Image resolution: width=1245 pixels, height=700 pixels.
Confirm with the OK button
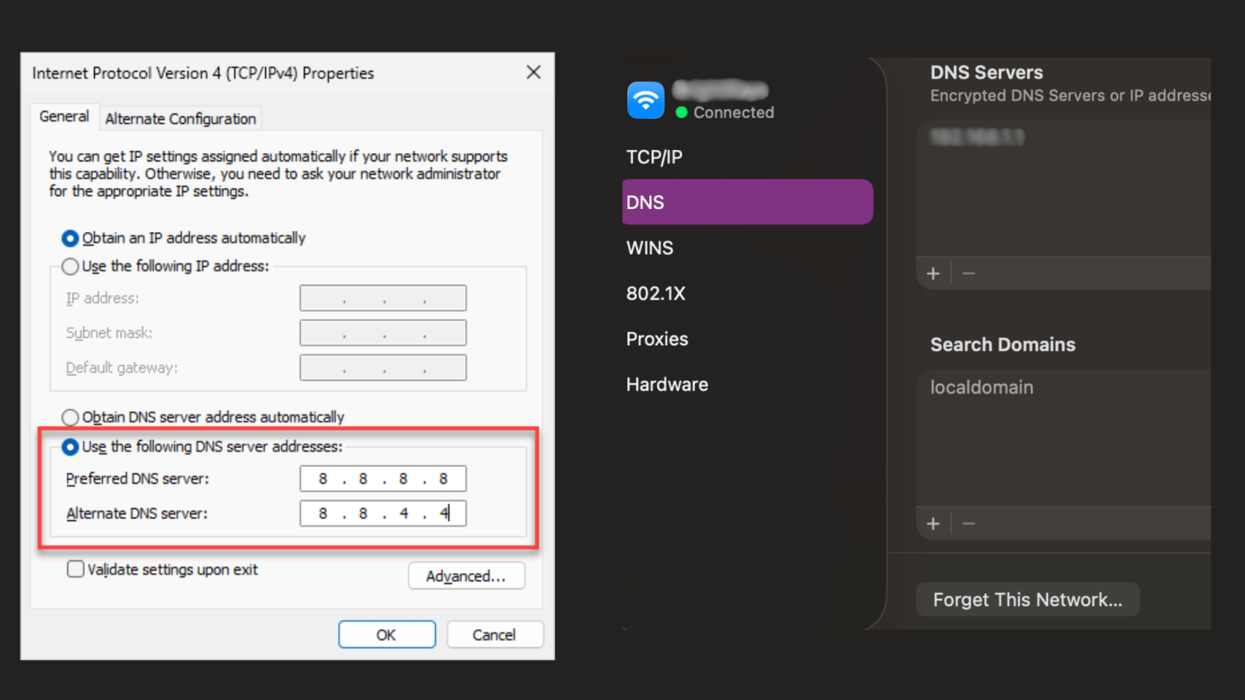[387, 634]
